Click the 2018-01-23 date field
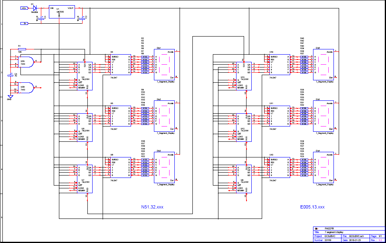This screenshot has width=386, height=243. click(x=357, y=240)
